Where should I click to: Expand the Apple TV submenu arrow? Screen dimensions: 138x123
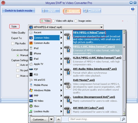click(61, 64)
